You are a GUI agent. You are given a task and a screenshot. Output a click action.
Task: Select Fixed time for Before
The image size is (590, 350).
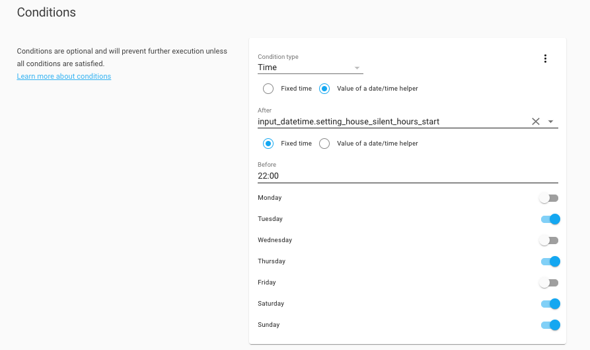point(268,144)
